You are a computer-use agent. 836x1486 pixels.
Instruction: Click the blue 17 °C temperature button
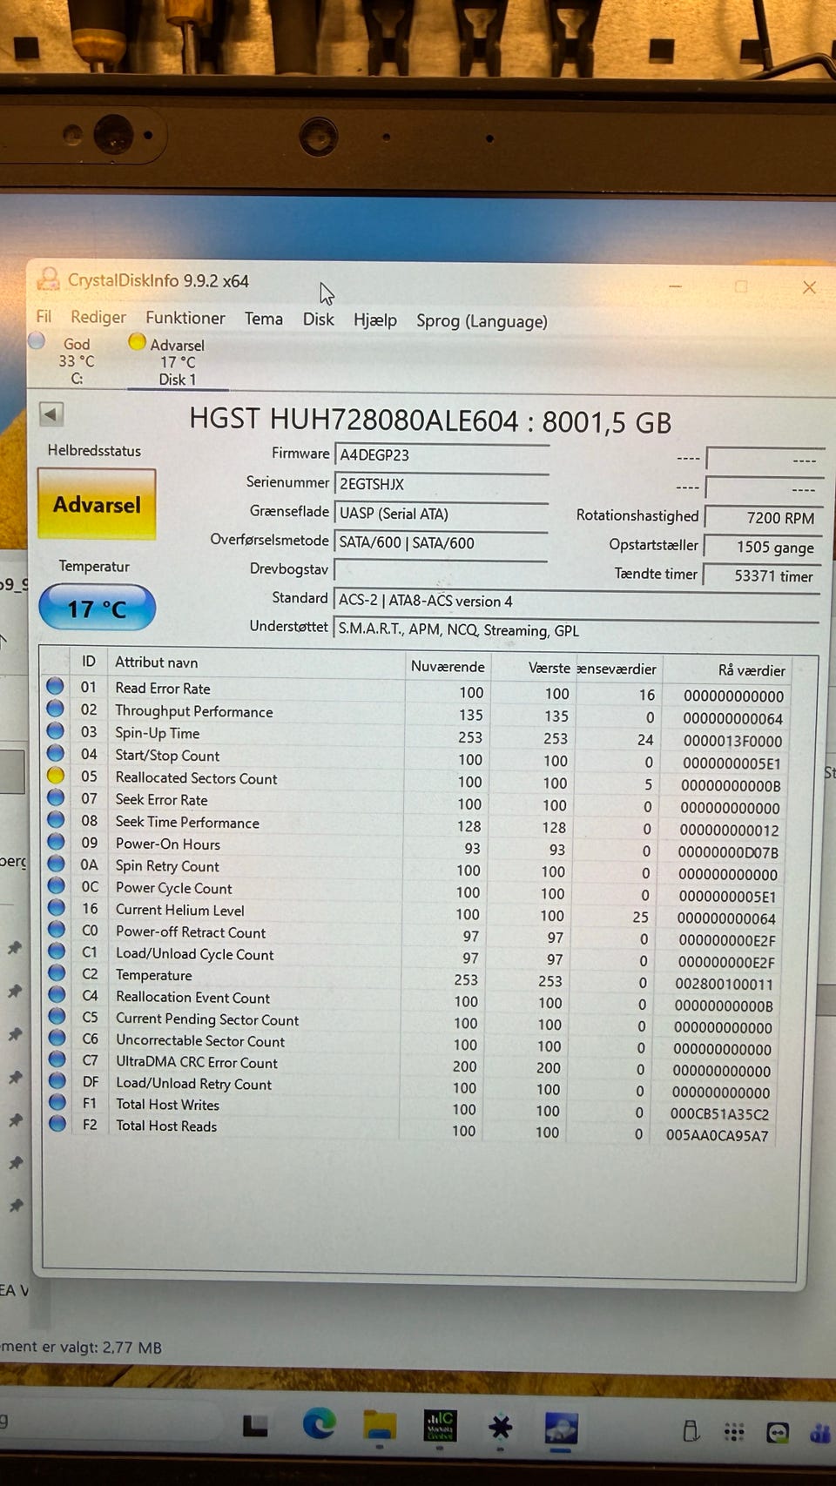pos(97,608)
